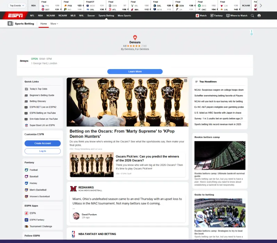The image size is (277, 243).
Task: Open the Miami, Ohio undefeated season story
Action: click(x=127, y=201)
